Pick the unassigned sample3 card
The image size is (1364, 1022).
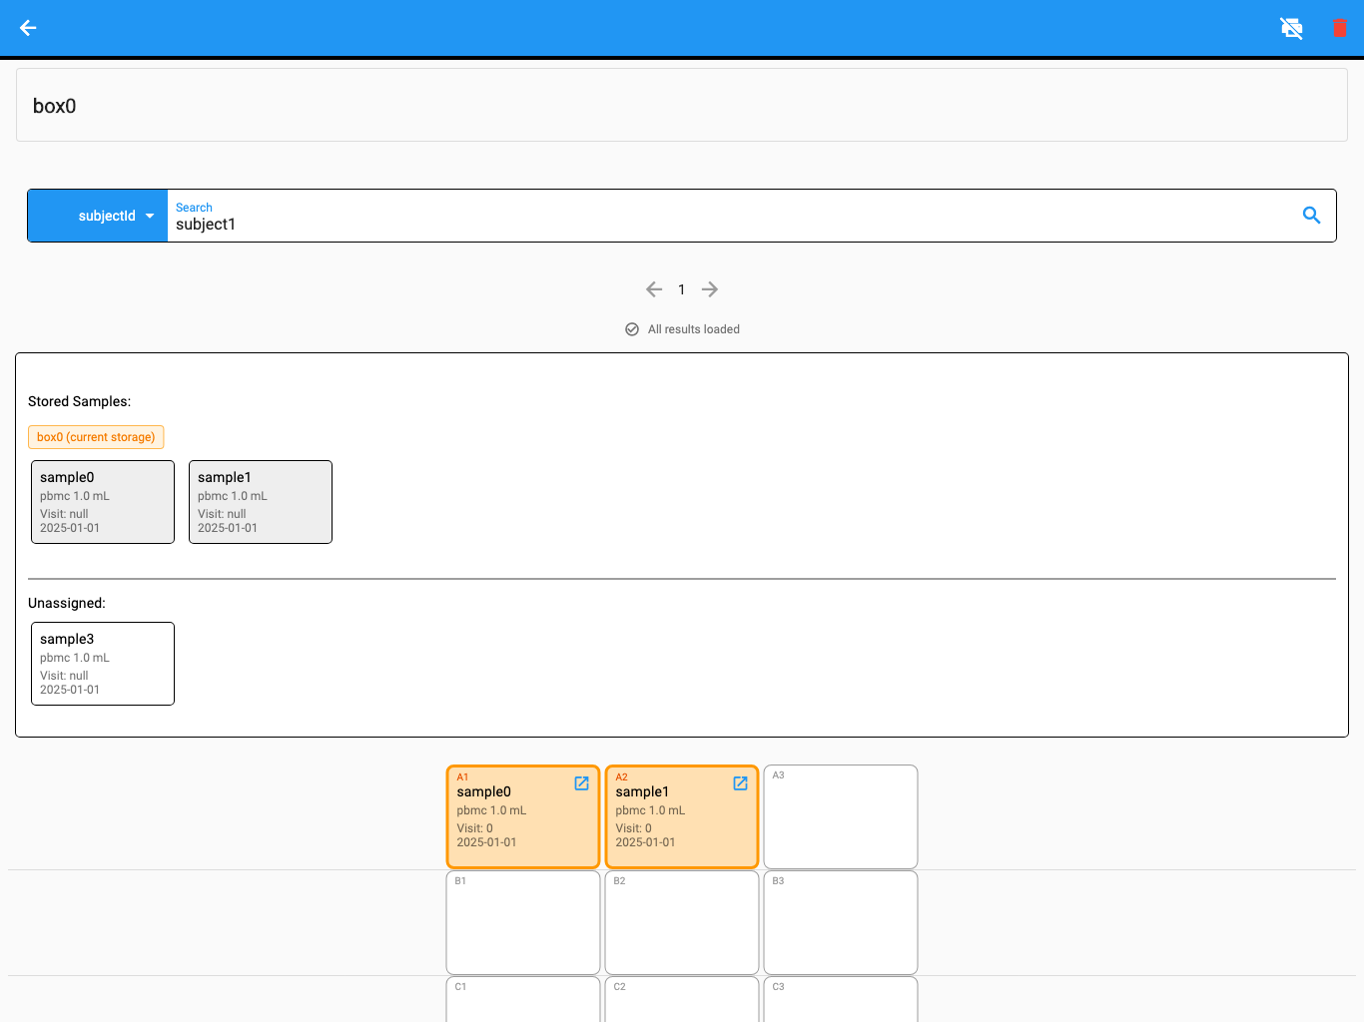pyautogui.click(x=103, y=664)
